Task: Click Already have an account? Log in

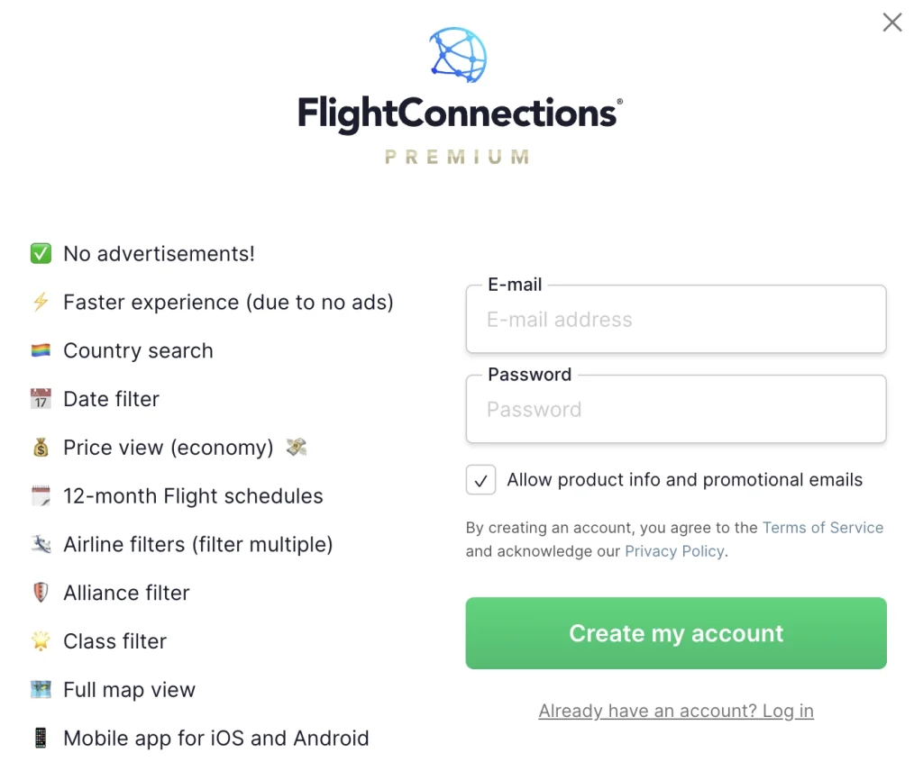Action: click(x=675, y=711)
